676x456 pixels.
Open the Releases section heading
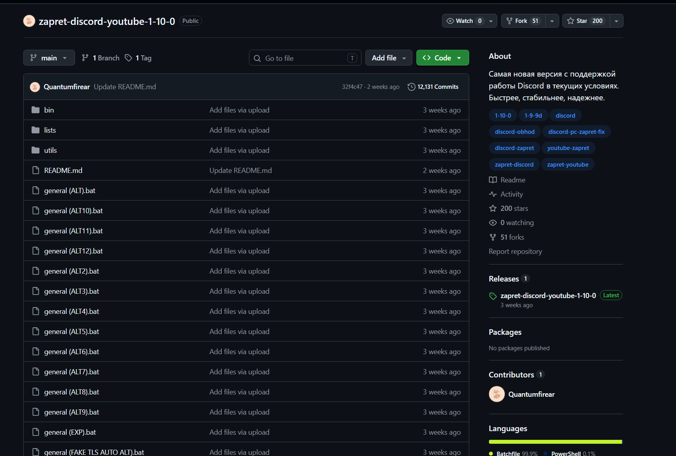[504, 279]
